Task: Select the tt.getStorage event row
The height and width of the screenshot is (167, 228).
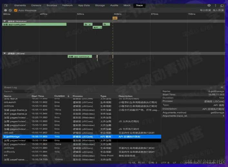Action: click(x=82, y=137)
